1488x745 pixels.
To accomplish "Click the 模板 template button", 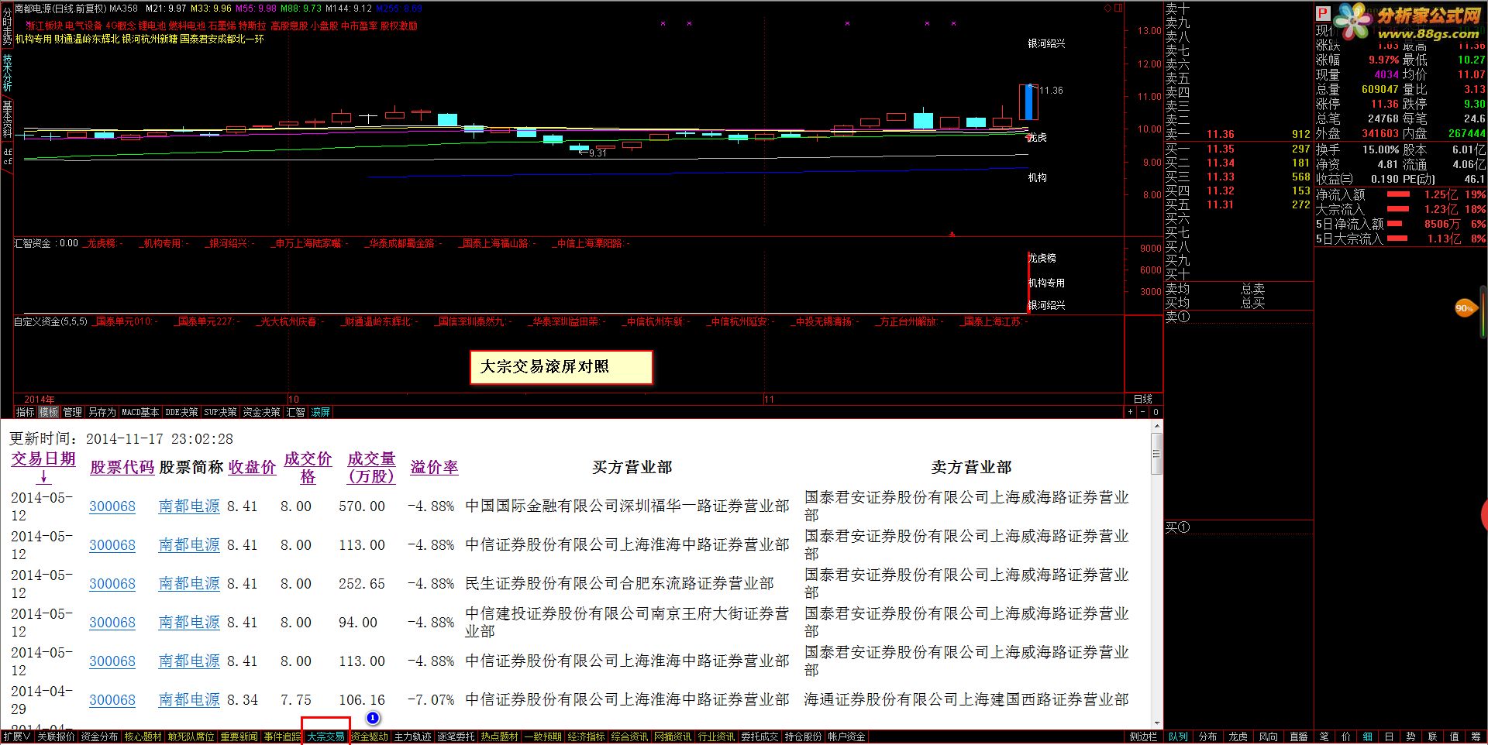I will [49, 412].
